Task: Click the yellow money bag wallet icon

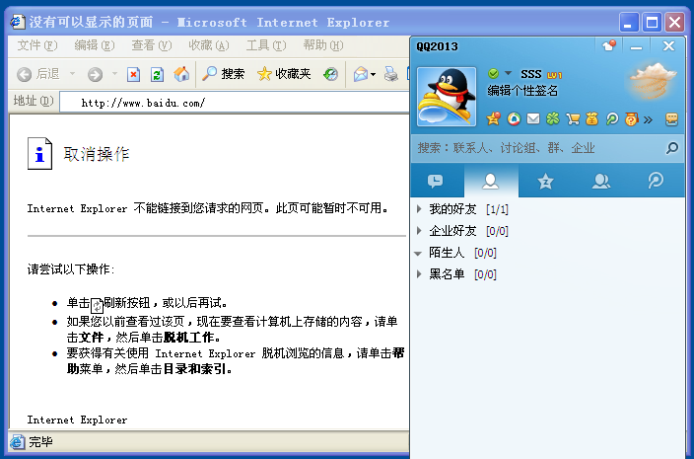Action: coord(592,118)
